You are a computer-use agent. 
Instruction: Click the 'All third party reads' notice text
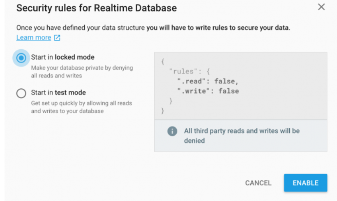tap(242, 136)
